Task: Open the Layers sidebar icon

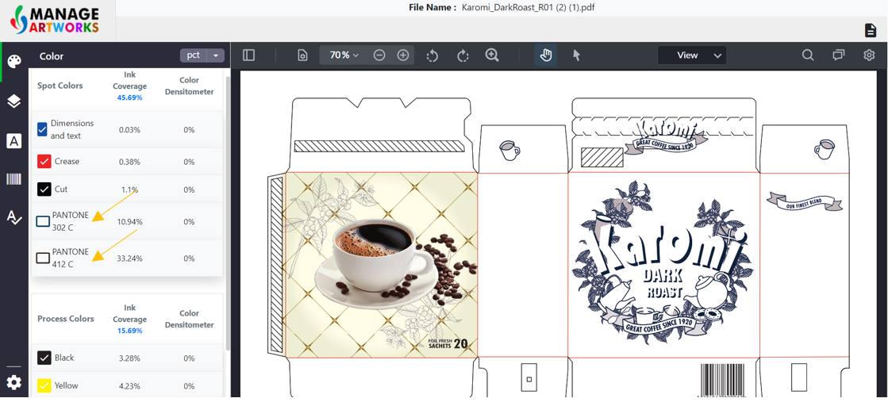Action: point(14,101)
